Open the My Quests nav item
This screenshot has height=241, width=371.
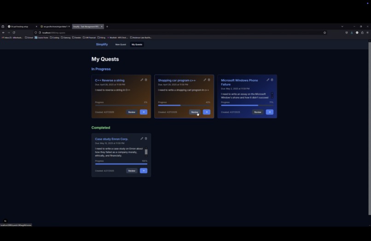[x=137, y=45]
